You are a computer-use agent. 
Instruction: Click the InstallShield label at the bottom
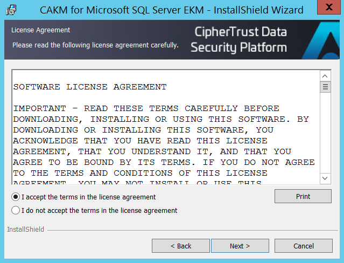(x=25, y=230)
